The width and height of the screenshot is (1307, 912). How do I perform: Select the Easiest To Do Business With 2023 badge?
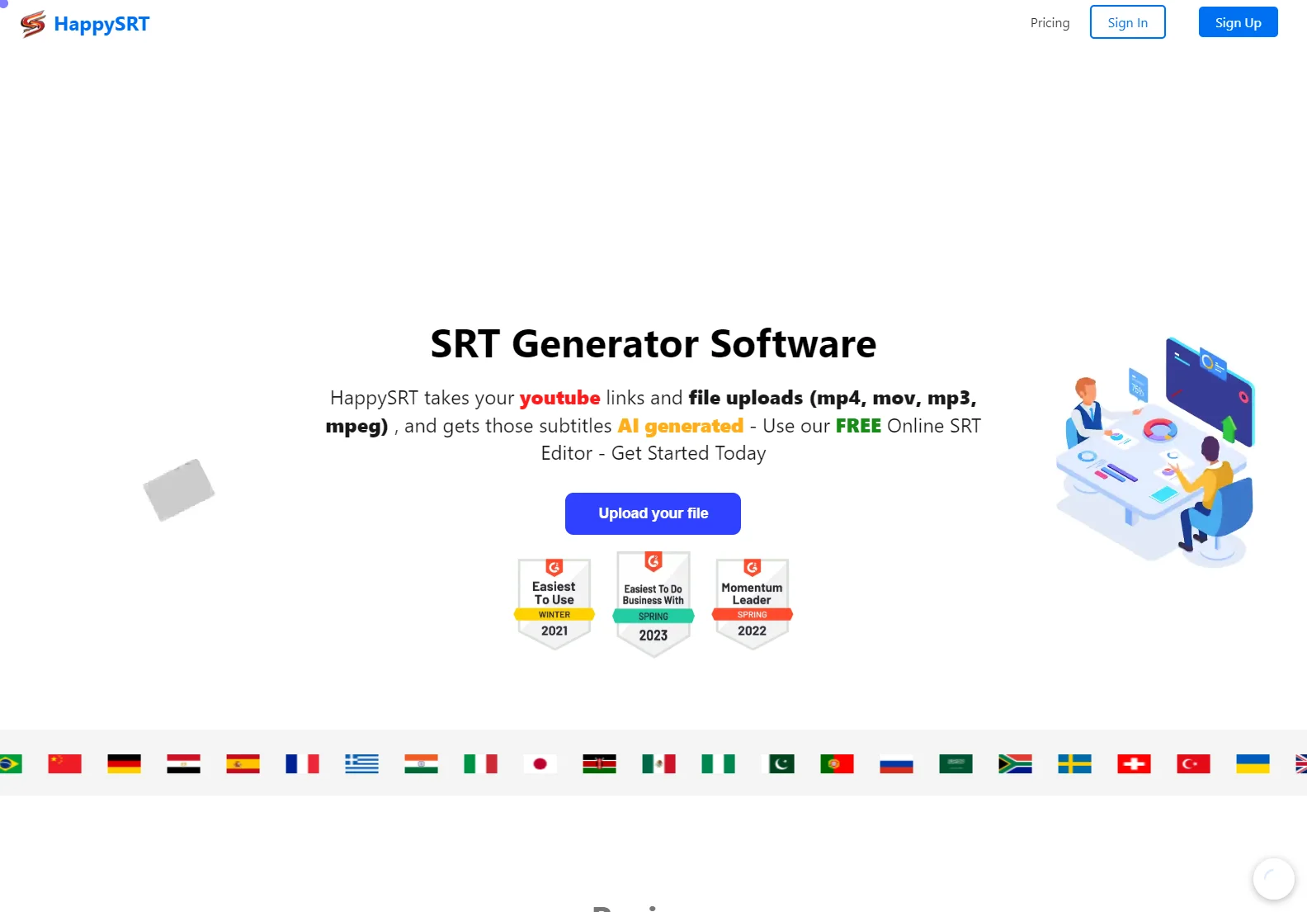653,604
